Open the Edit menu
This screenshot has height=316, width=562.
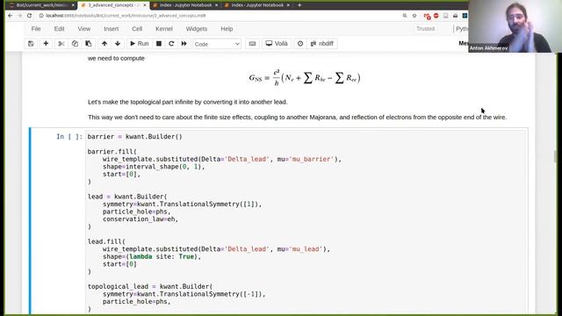coord(59,29)
